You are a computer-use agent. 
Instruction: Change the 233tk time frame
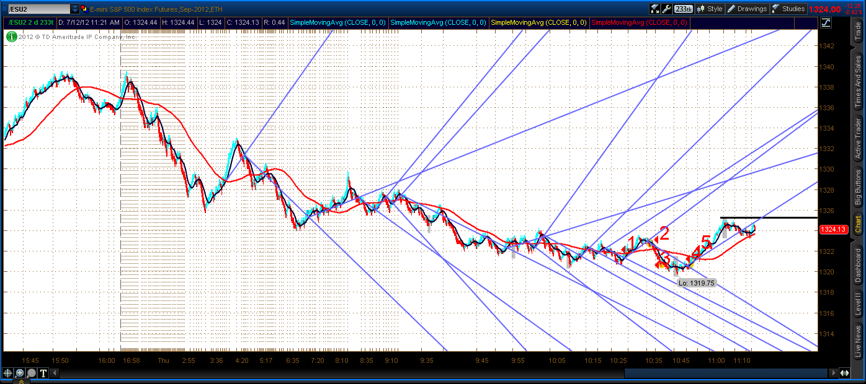[x=684, y=9]
